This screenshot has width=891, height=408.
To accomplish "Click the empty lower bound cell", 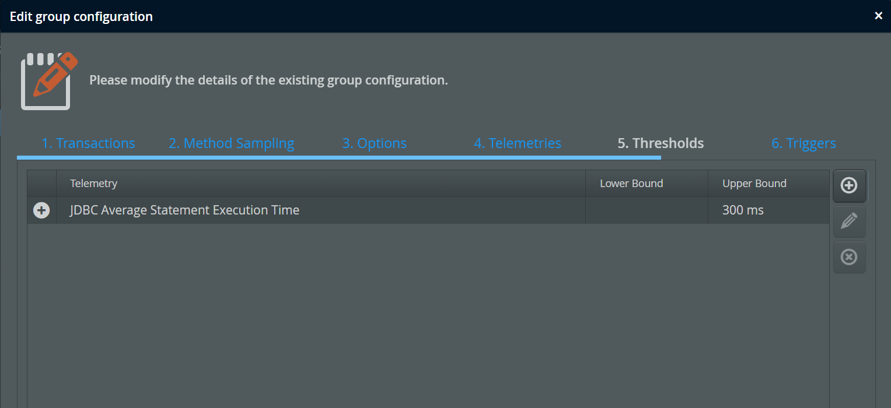I will (647, 210).
